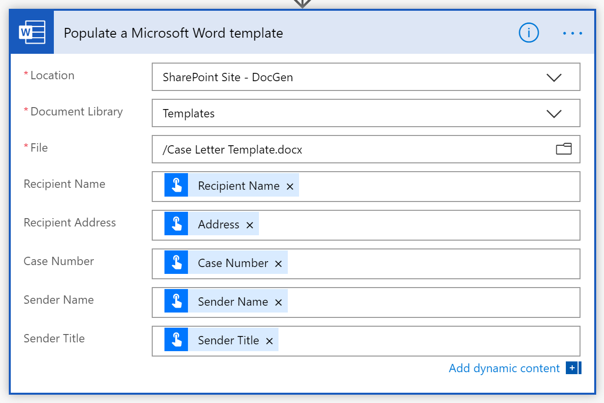The image size is (604, 403).
Task: Click inside the Recipient Name input field
Action: (366, 186)
